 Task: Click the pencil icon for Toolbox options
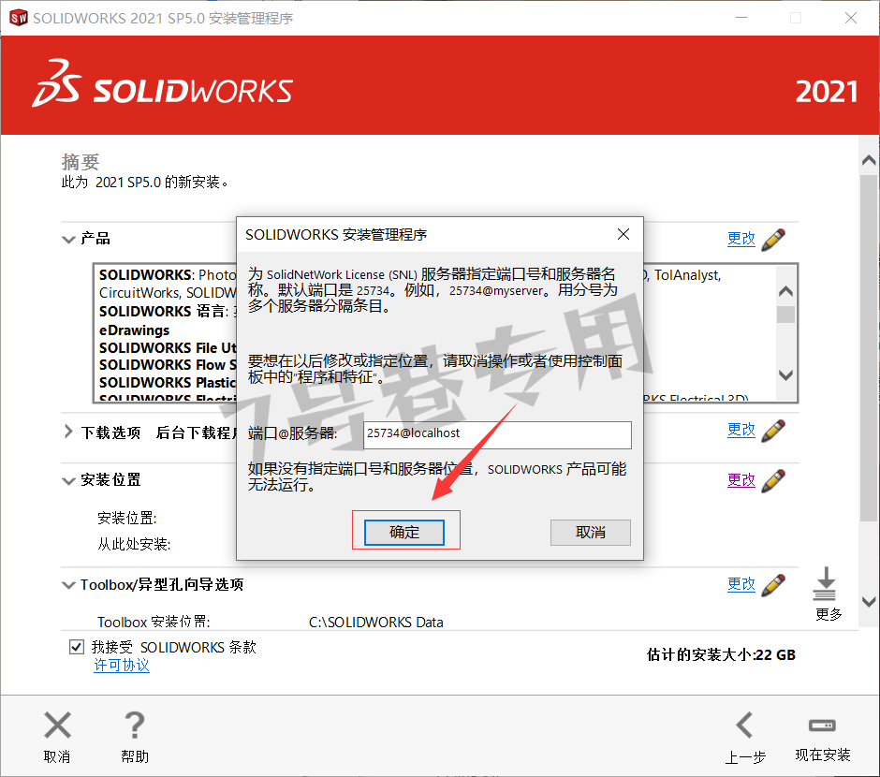[x=773, y=584]
